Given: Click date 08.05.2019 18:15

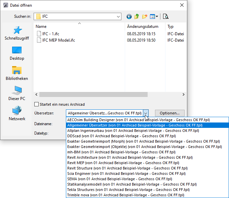Looking at the screenshot, I should click(x=141, y=34).
